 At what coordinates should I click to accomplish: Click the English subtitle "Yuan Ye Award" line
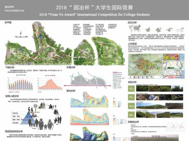94,14
